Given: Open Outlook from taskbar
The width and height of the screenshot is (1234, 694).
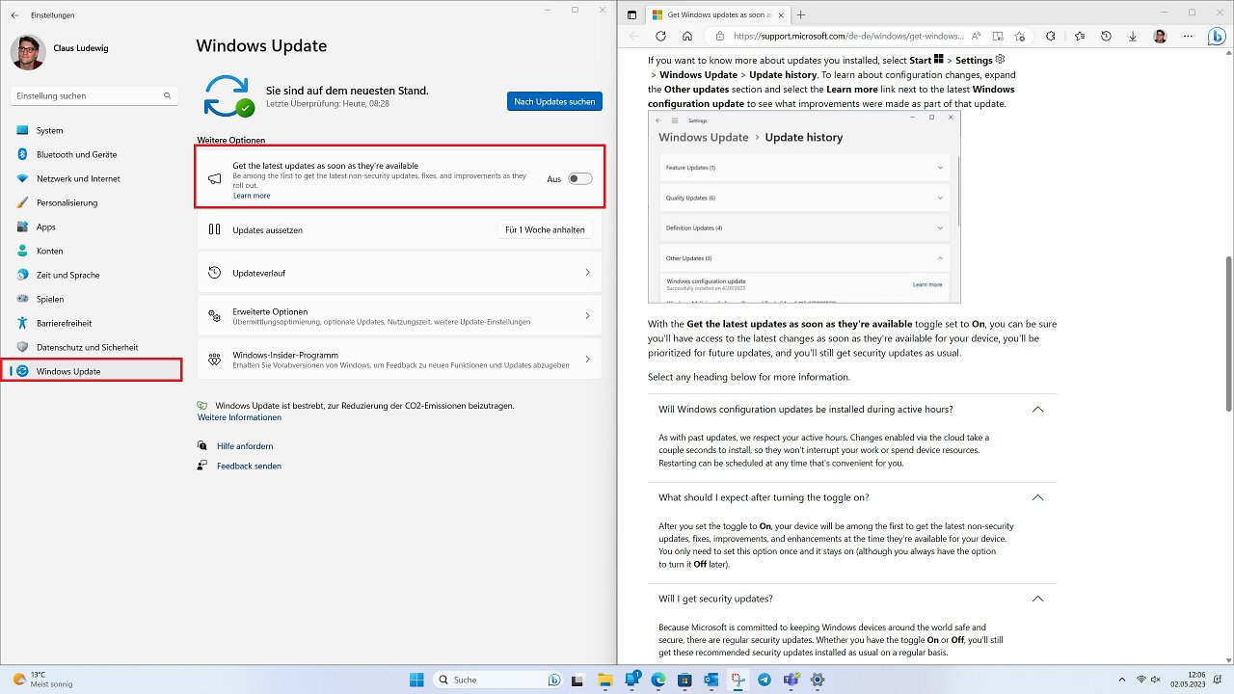Looking at the screenshot, I should [711, 680].
